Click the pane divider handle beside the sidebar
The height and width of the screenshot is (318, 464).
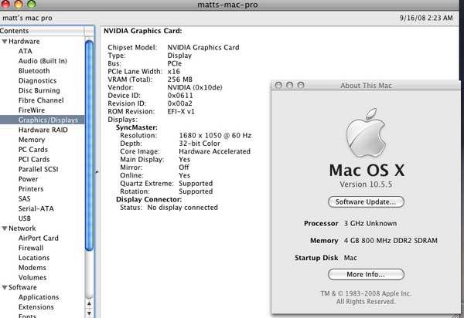pyautogui.click(x=96, y=172)
